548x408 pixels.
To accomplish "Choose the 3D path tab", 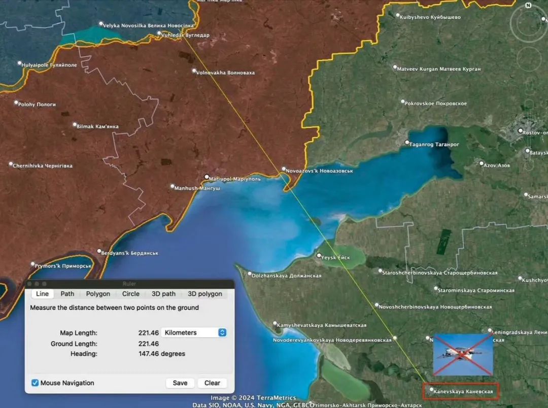I will click(x=163, y=294).
